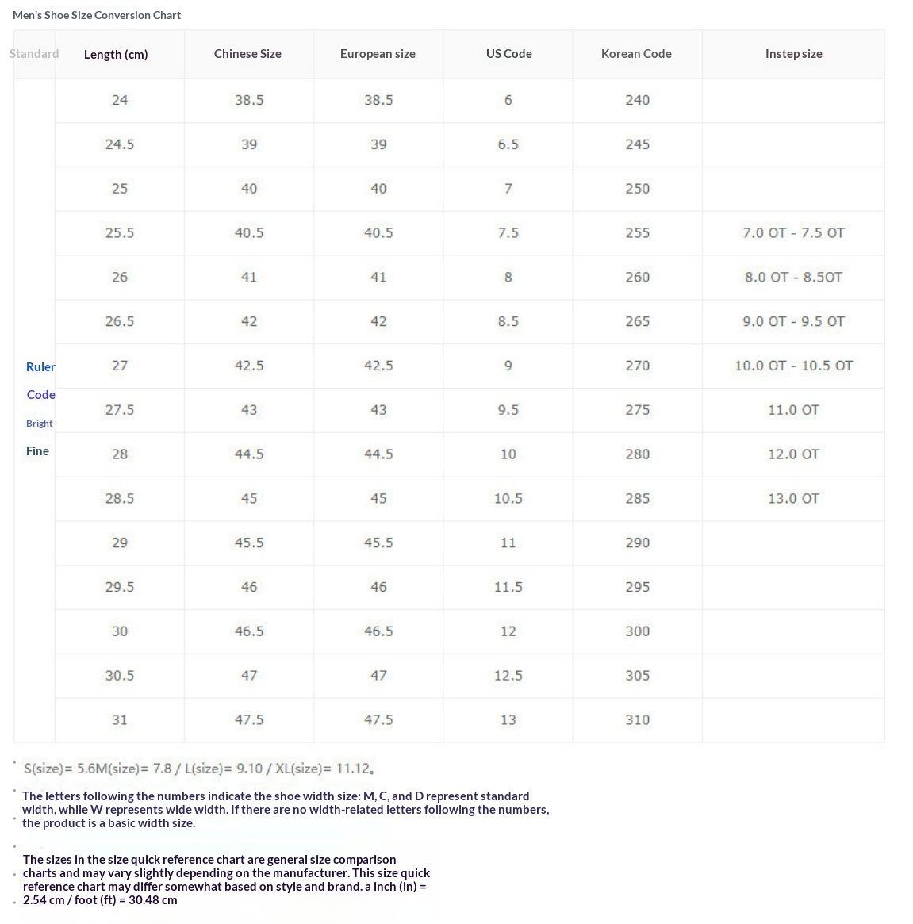Select the US Code 6.5 cell

click(x=508, y=144)
